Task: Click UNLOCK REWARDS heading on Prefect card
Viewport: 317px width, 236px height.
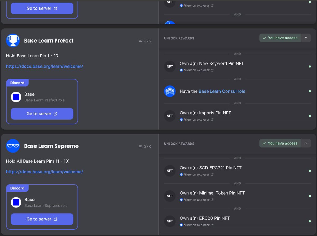Action: click(179, 38)
